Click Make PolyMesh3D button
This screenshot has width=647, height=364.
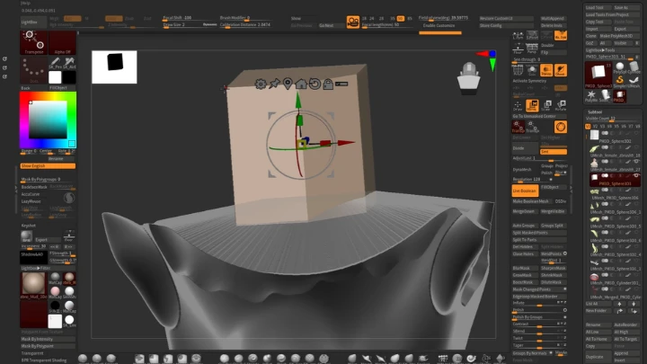tap(619, 36)
